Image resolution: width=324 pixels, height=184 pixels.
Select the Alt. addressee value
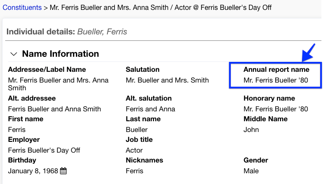click(54, 109)
